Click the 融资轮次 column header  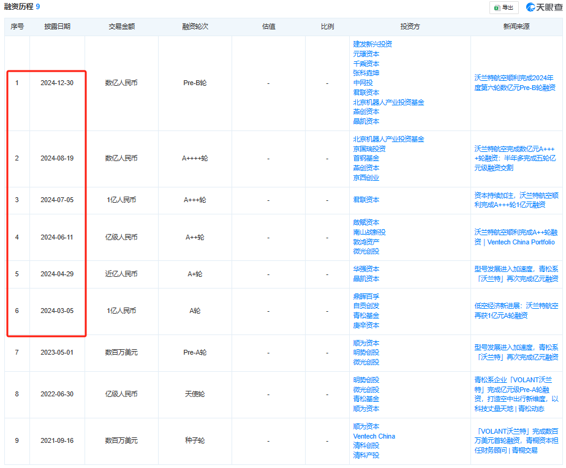coord(195,26)
